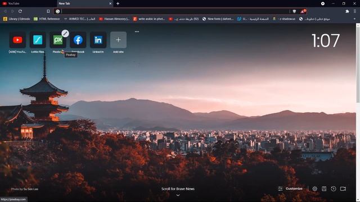Open the z-shadow.us bookmark
The width and height of the screenshot is (360, 202).
(x=285, y=19)
